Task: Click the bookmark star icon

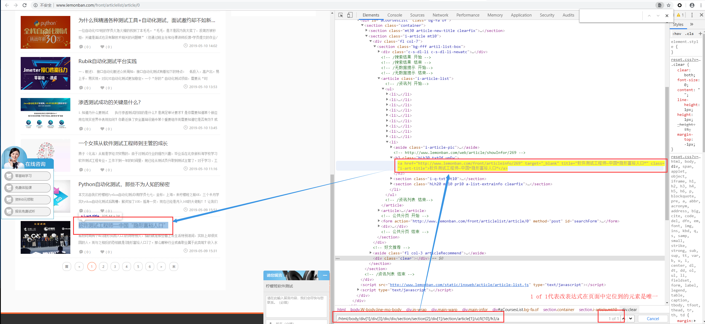Action: (x=669, y=5)
